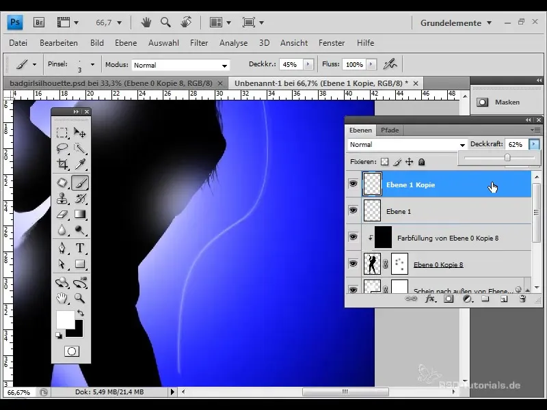
Task: Create a new layer group
Action: [485, 299]
